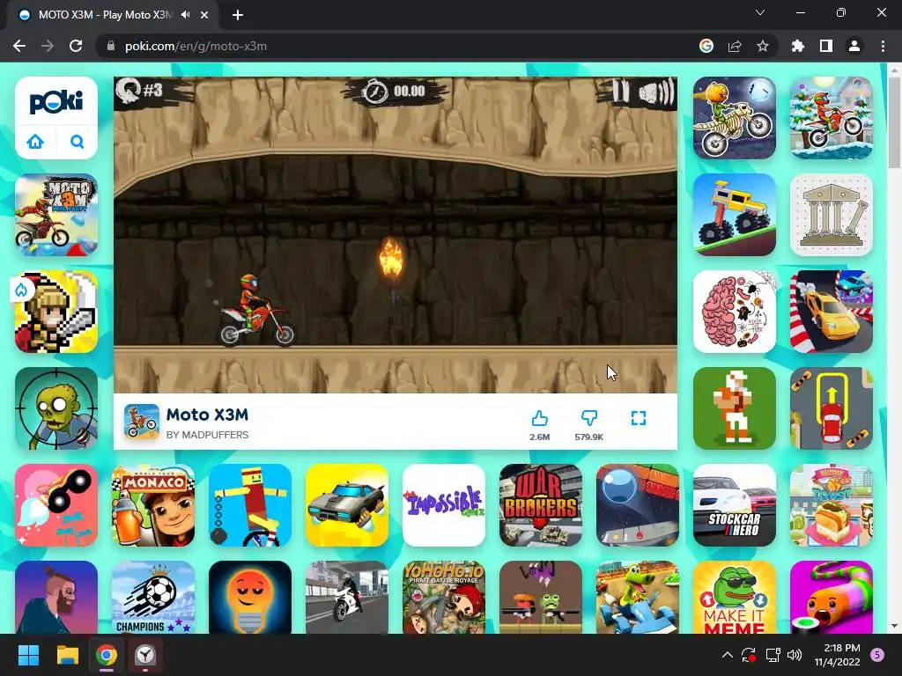Dislike the game with thumbs down
The width and height of the screenshot is (902, 676).
point(589,418)
